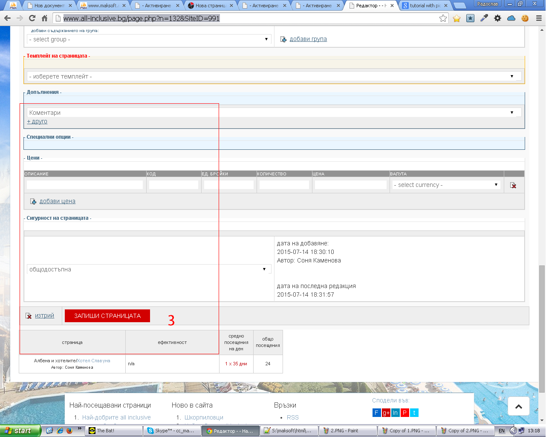Screen dimensions: 546x437
Task: Click the 'добави група' link
Action: [x=308, y=39]
